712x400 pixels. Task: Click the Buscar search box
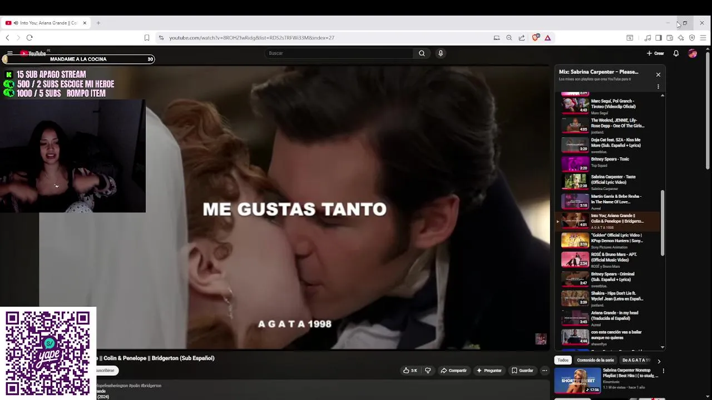(x=339, y=53)
